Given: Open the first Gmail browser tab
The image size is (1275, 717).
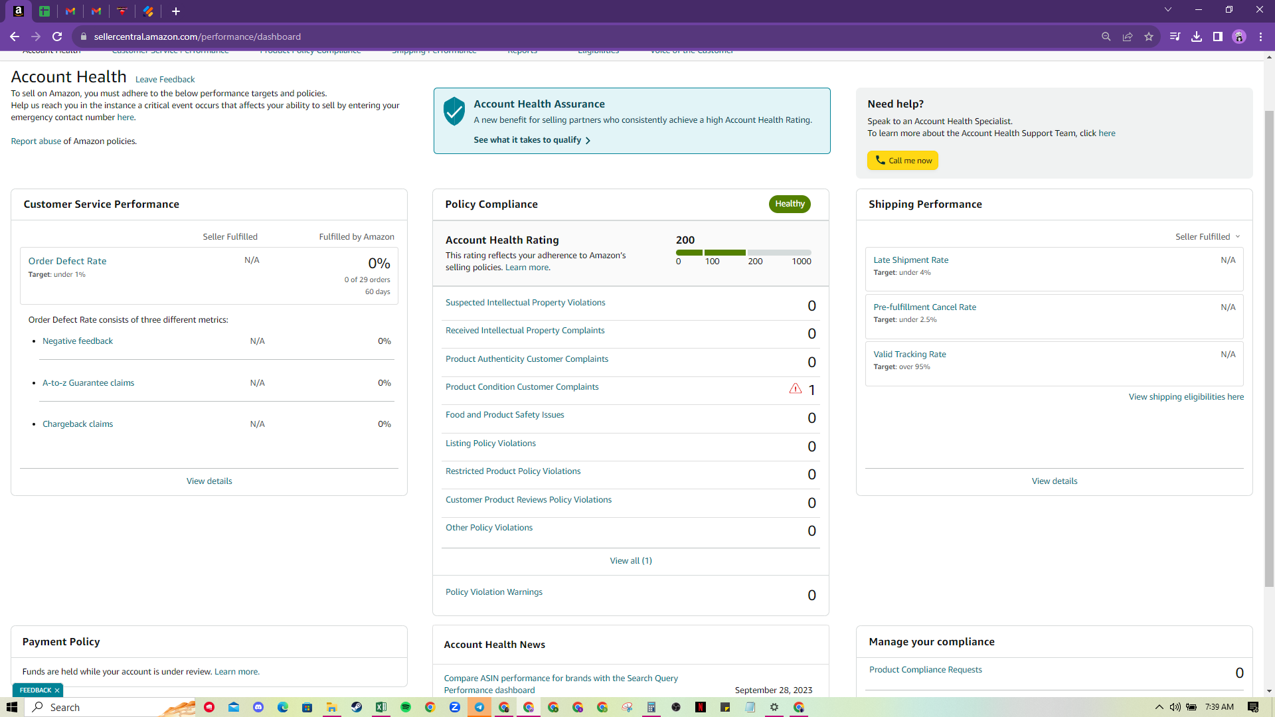Looking at the screenshot, I should tap(70, 11).
